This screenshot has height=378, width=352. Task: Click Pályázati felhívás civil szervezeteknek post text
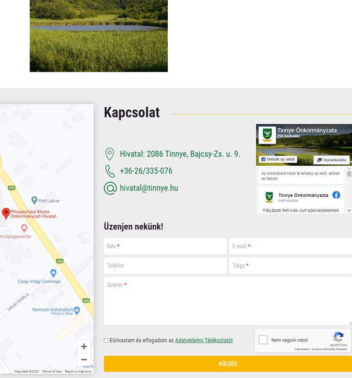[x=301, y=210]
